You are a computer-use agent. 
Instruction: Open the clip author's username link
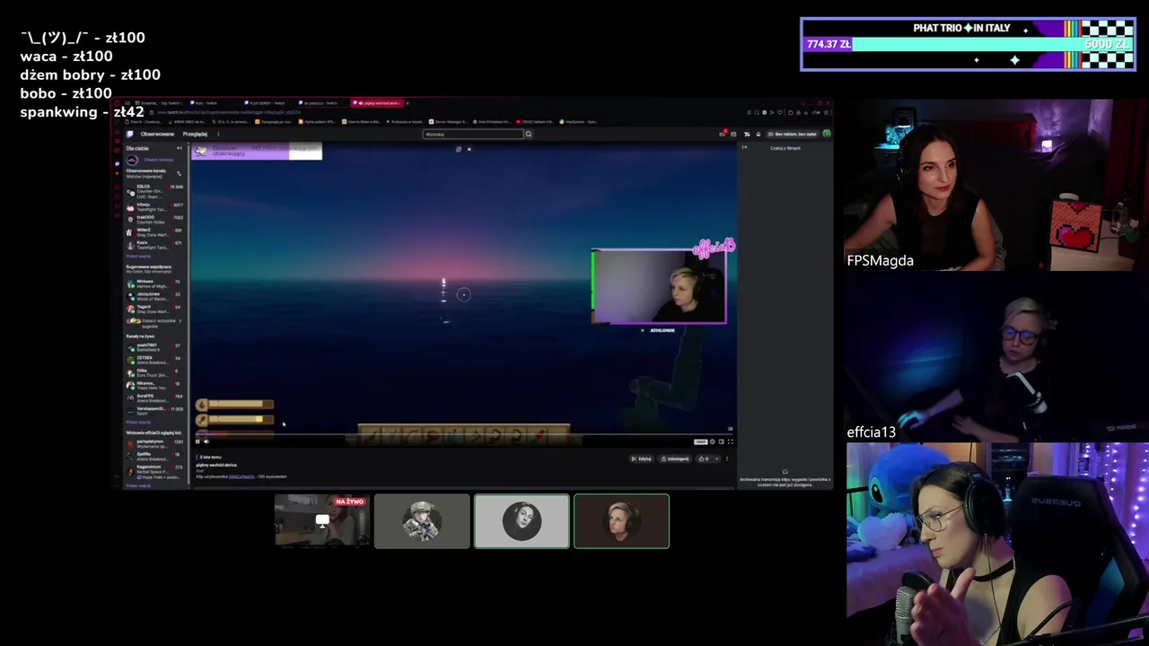click(241, 476)
